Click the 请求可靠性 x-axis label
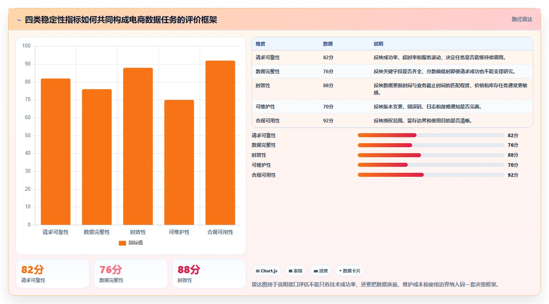 click(56, 232)
